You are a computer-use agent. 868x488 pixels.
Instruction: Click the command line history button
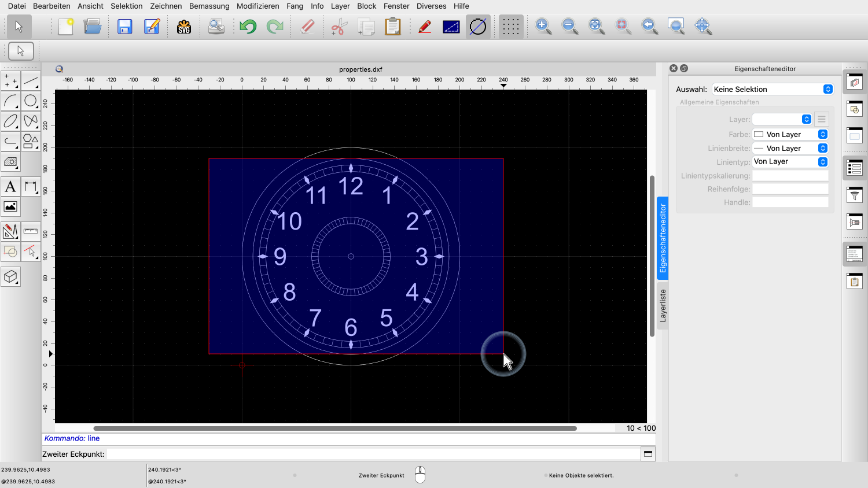[x=648, y=454]
